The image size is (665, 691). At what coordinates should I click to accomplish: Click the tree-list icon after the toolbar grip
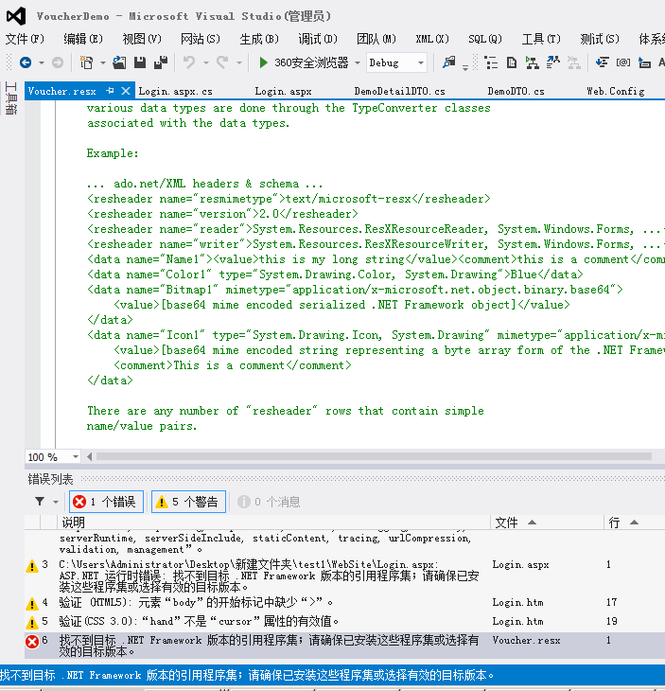pos(491,62)
